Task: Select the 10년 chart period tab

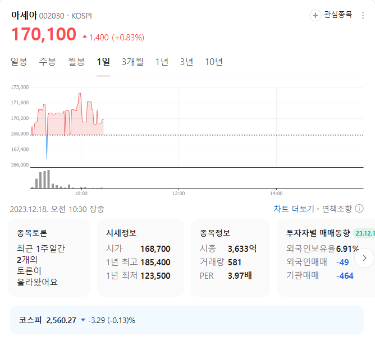Action: tap(214, 62)
